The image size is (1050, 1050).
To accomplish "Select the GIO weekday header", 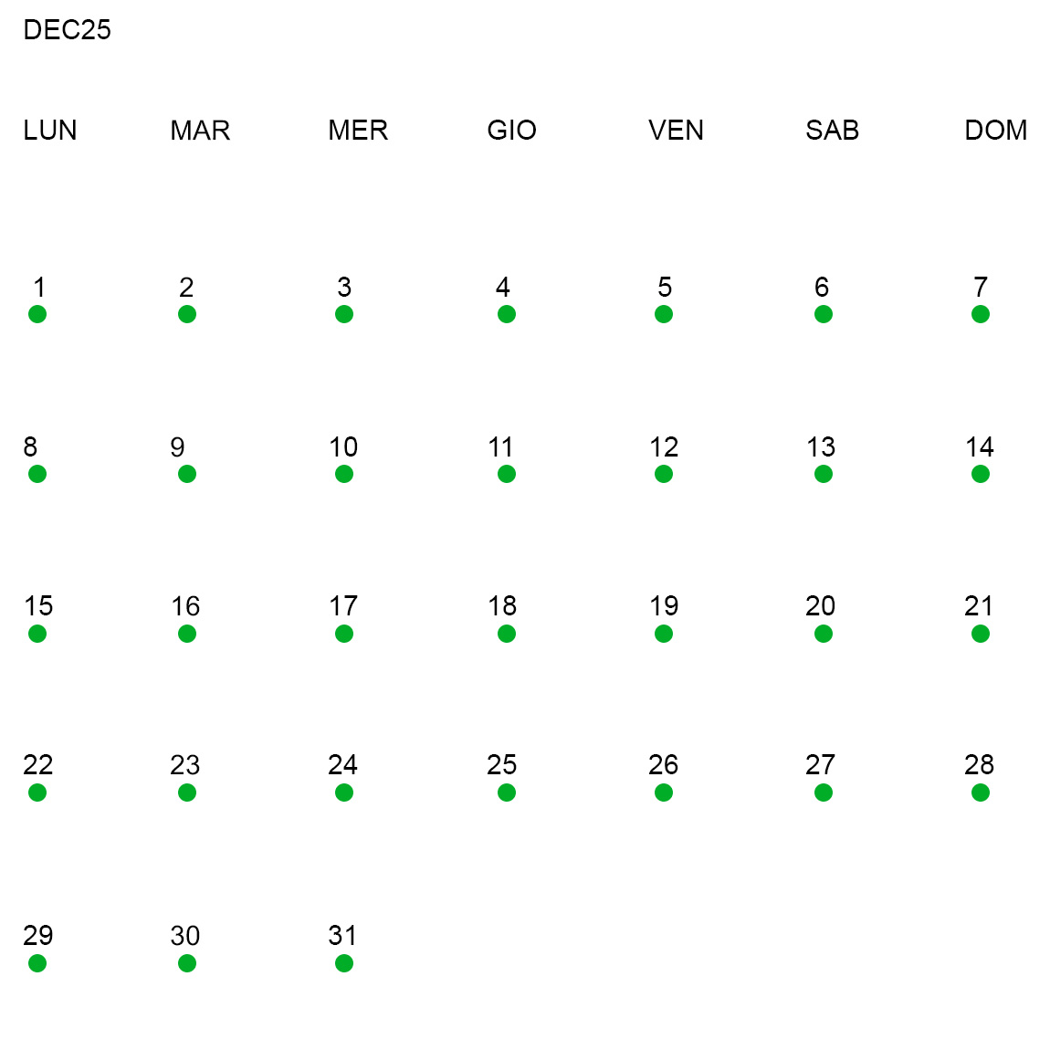I will pos(511,131).
